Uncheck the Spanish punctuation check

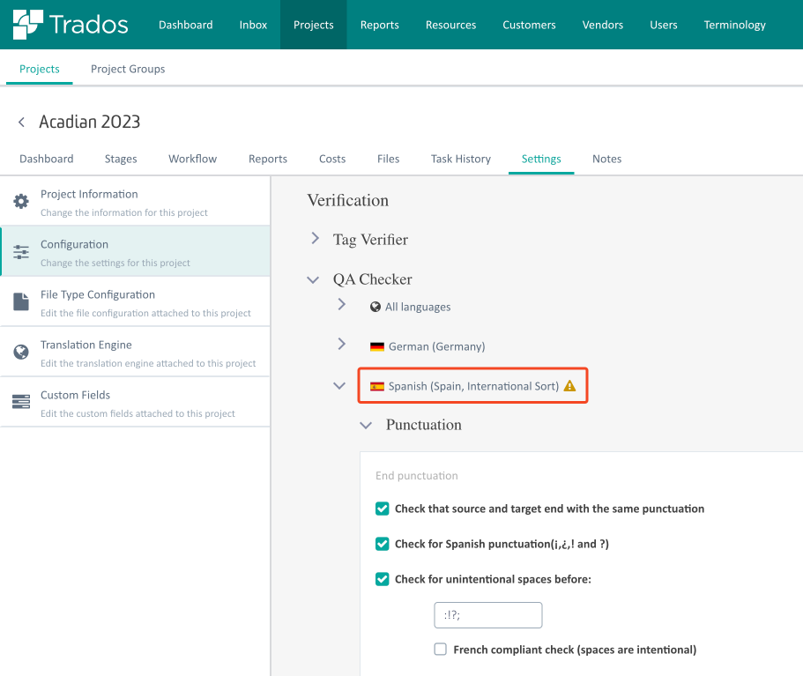point(382,544)
